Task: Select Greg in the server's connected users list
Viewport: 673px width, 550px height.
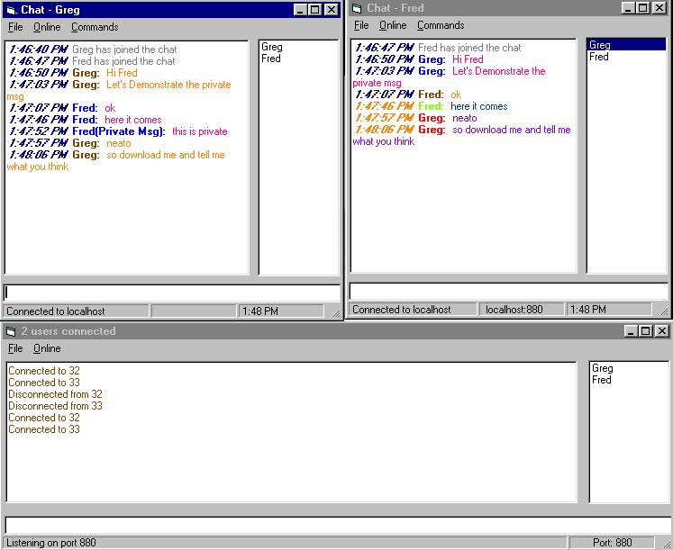Action: pyautogui.click(x=603, y=368)
